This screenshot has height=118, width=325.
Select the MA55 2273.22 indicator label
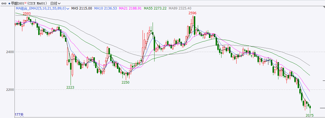[x=155, y=8]
